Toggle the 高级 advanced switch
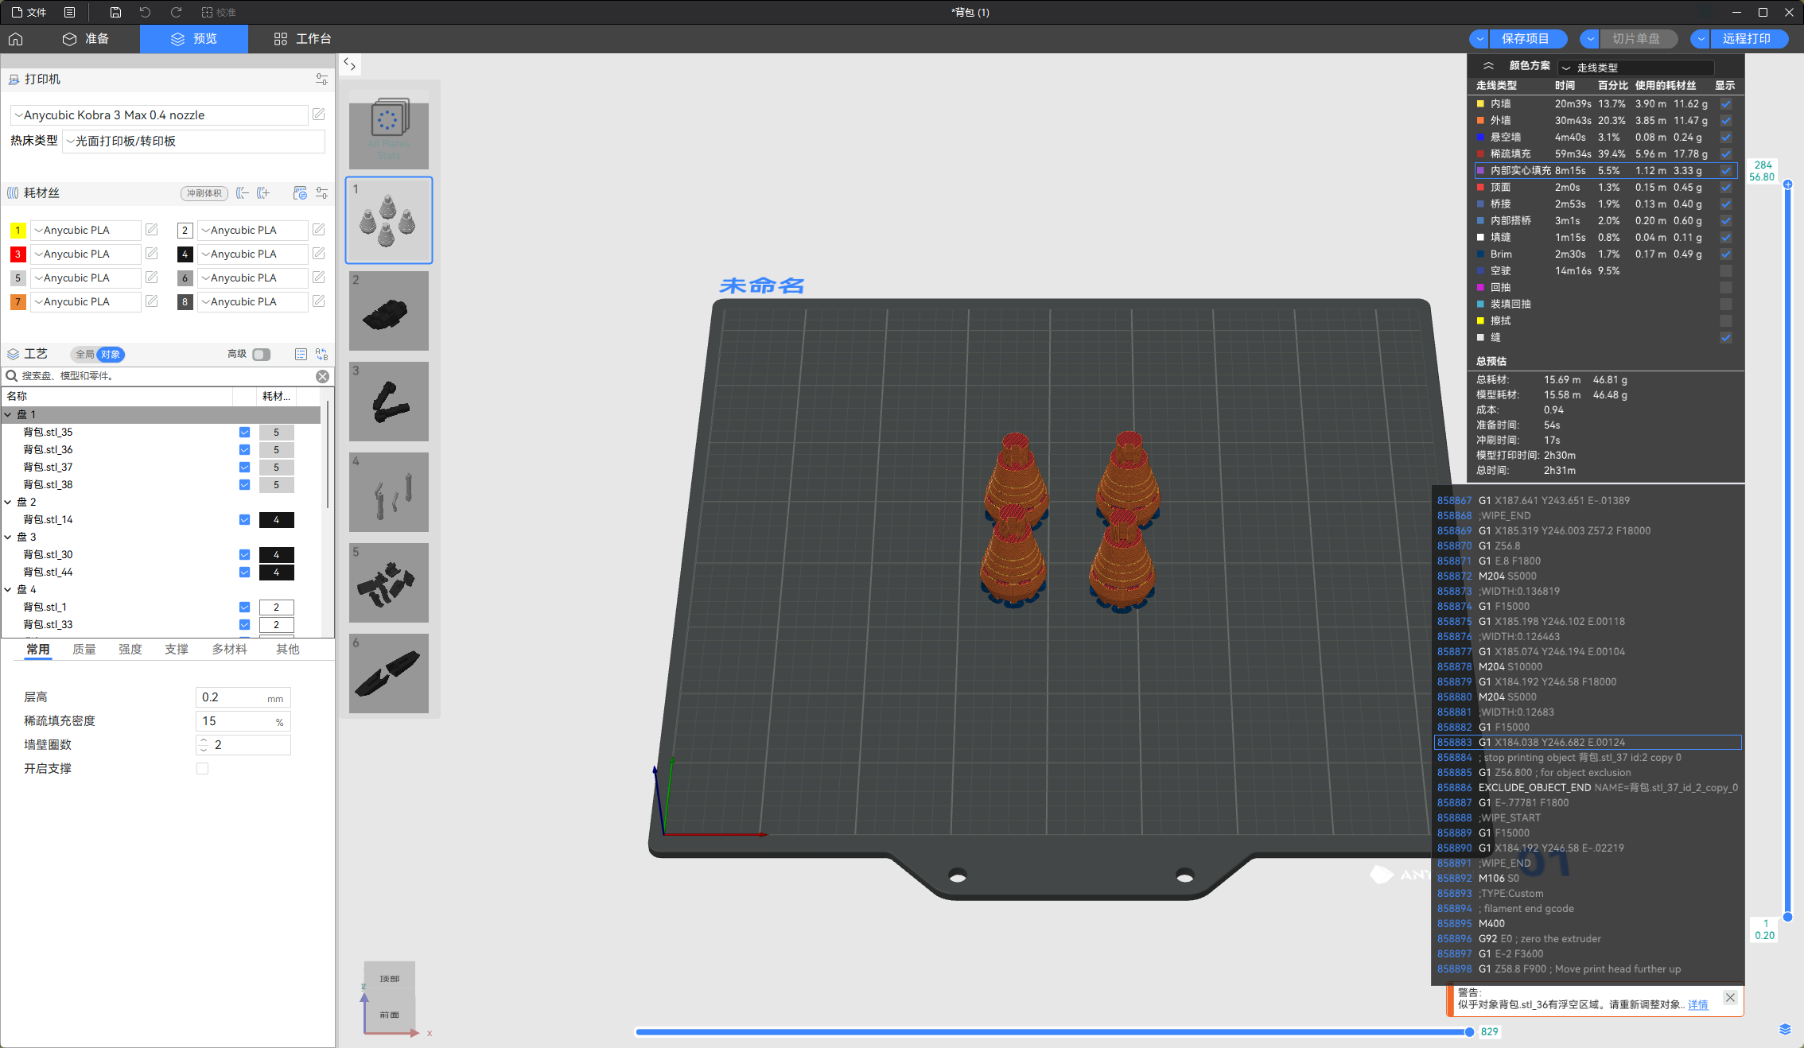This screenshot has width=1804, height=1048. [261, 354]
